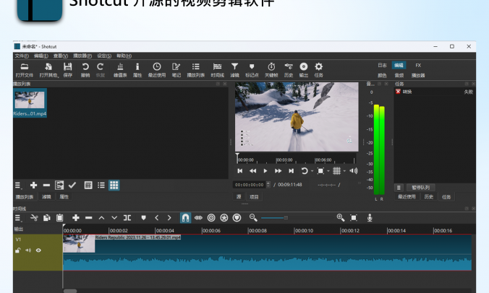Image resolution: width=489 pixels, height=293 pixels.
Task: Toggle scrub while dragging icon
Action: [198, 218]
